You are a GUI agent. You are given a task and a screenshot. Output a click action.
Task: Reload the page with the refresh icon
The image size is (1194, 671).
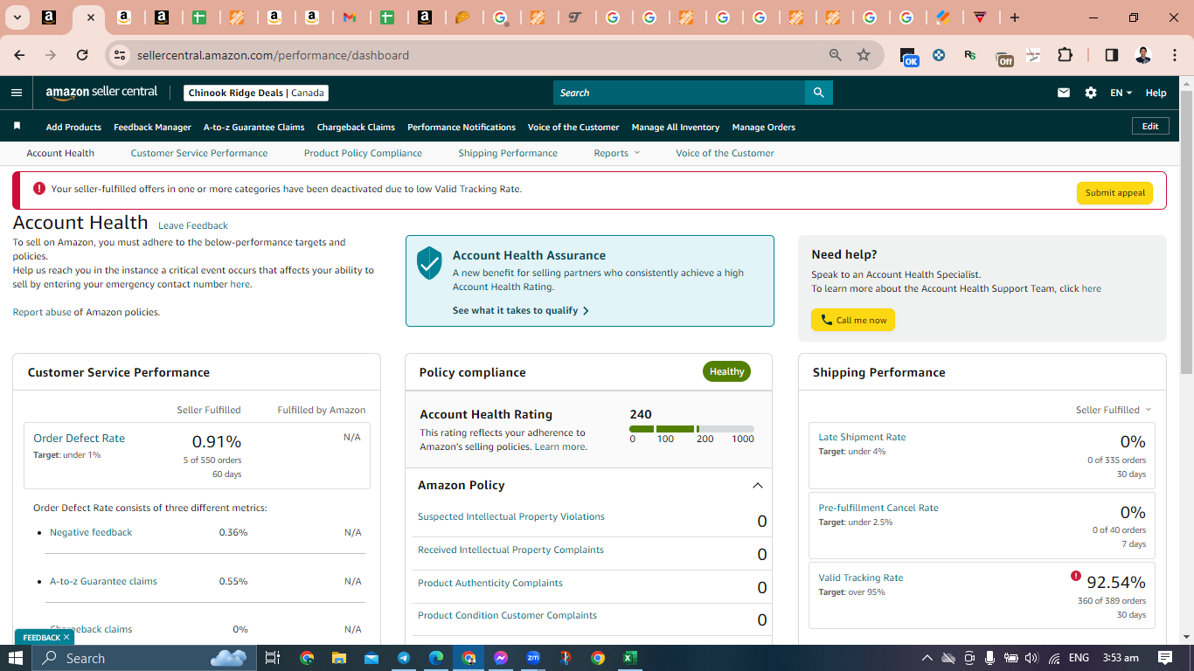tap(82, 55)
